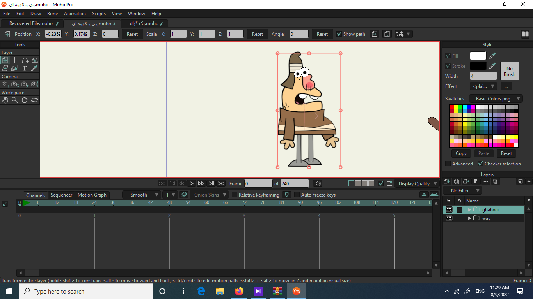Enable Auto-freeze keys checkbox

click(x=297, y=195)
